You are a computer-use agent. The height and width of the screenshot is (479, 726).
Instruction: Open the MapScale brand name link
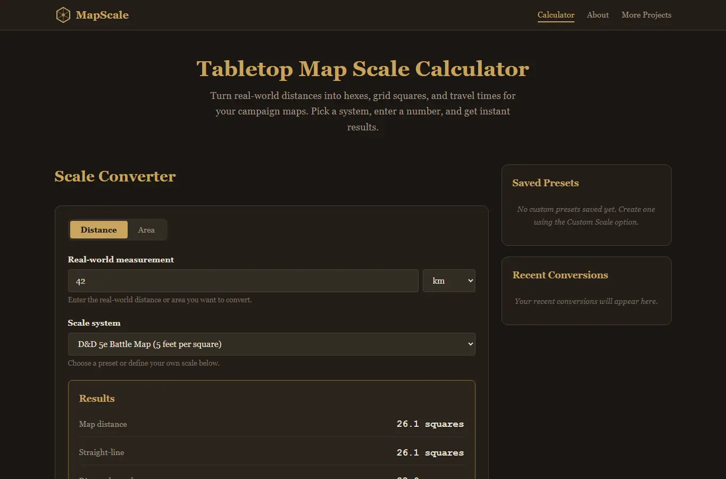(x=102, y=15)
